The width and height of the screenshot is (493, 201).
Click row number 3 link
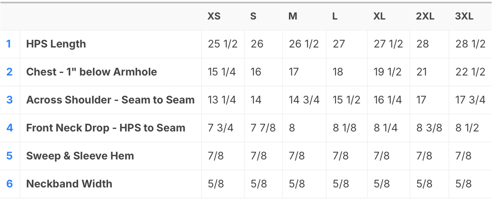(x=9, y=100)
